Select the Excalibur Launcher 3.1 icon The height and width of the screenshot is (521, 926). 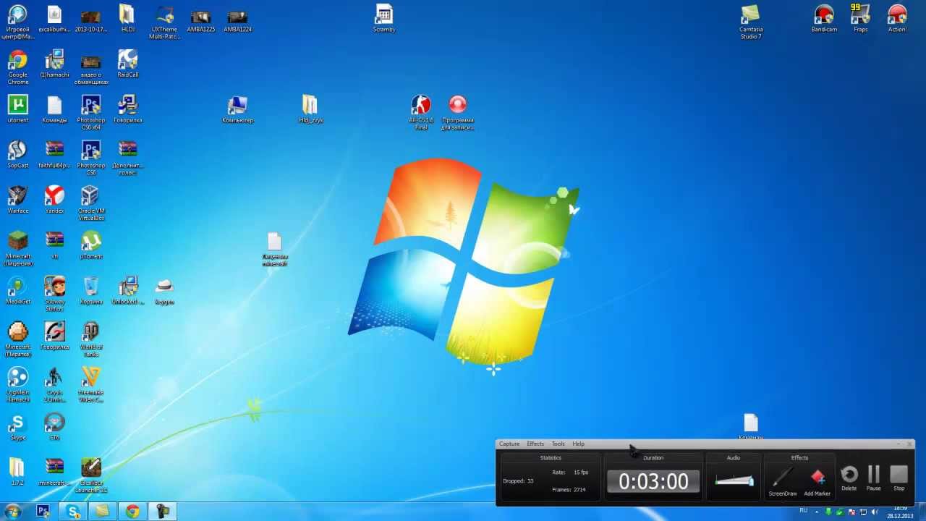[x=91, y=475]
